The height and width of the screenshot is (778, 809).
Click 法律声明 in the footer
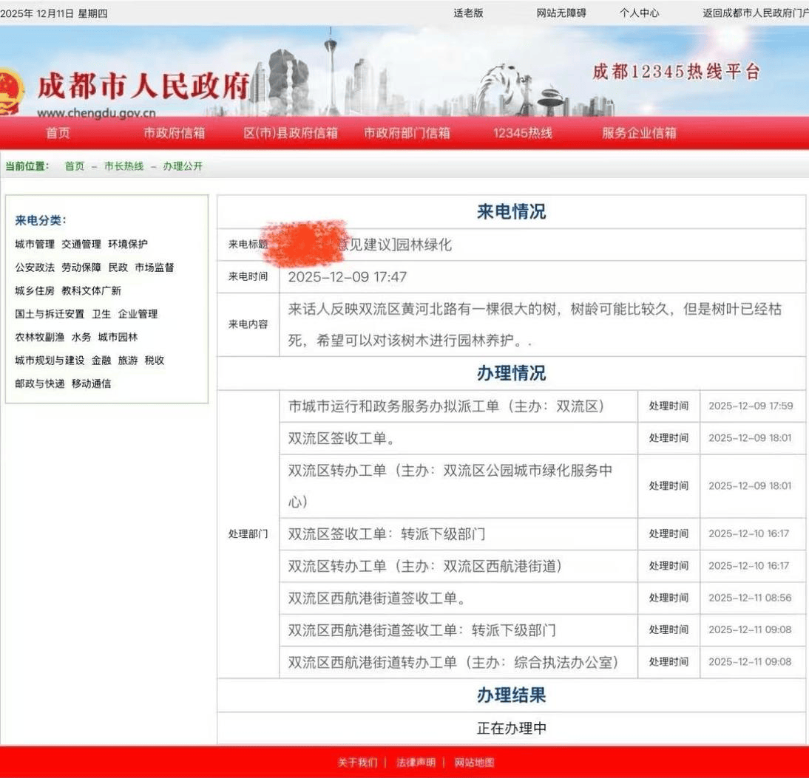416,762
